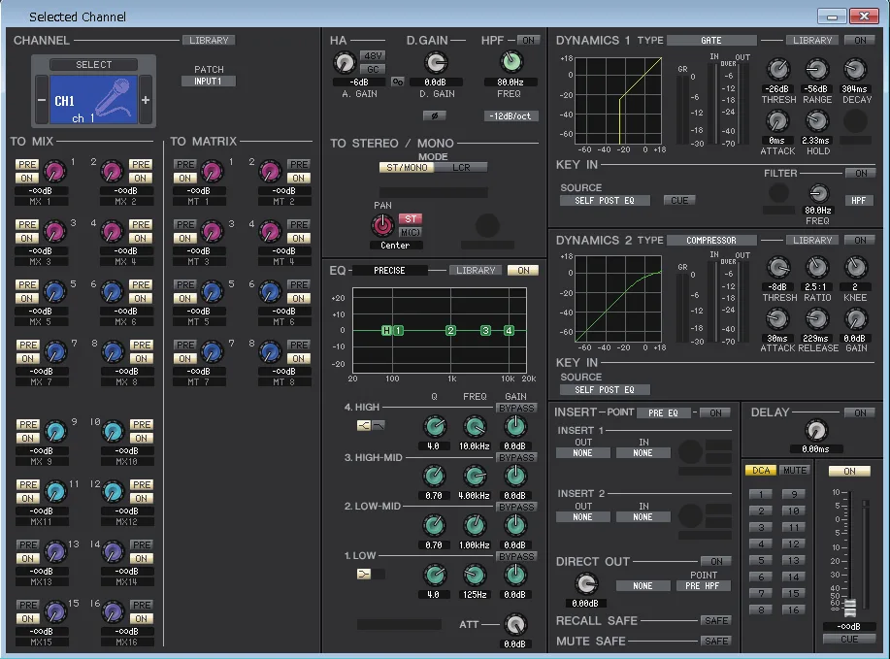Click the DELAY time knob
This screenshot has height=659, width=890.
click(x=816, y=431)
